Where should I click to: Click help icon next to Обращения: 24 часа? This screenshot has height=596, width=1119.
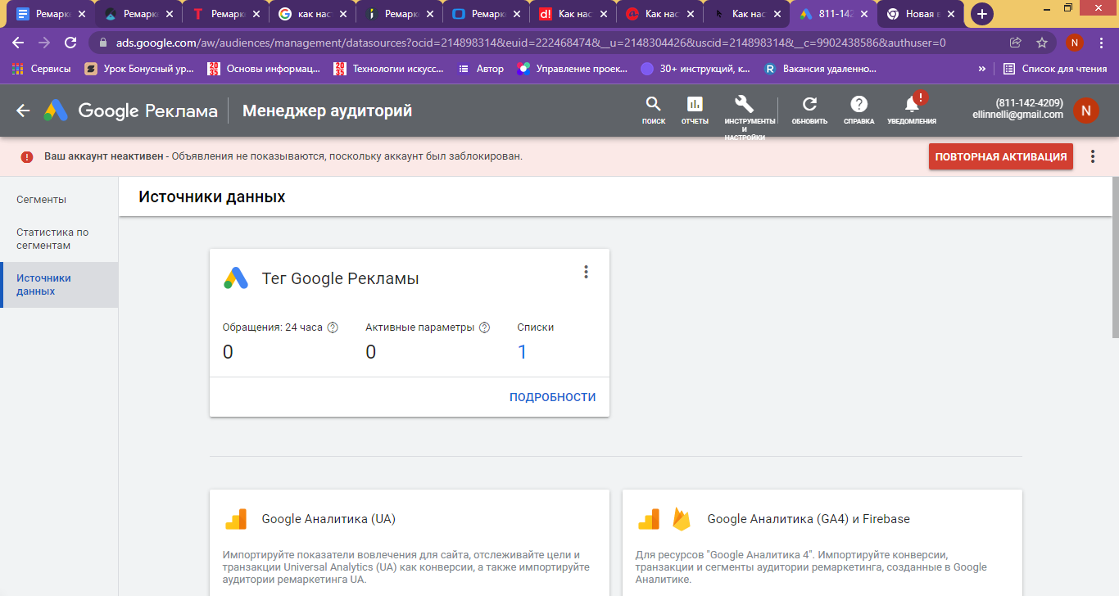[333, 327]
